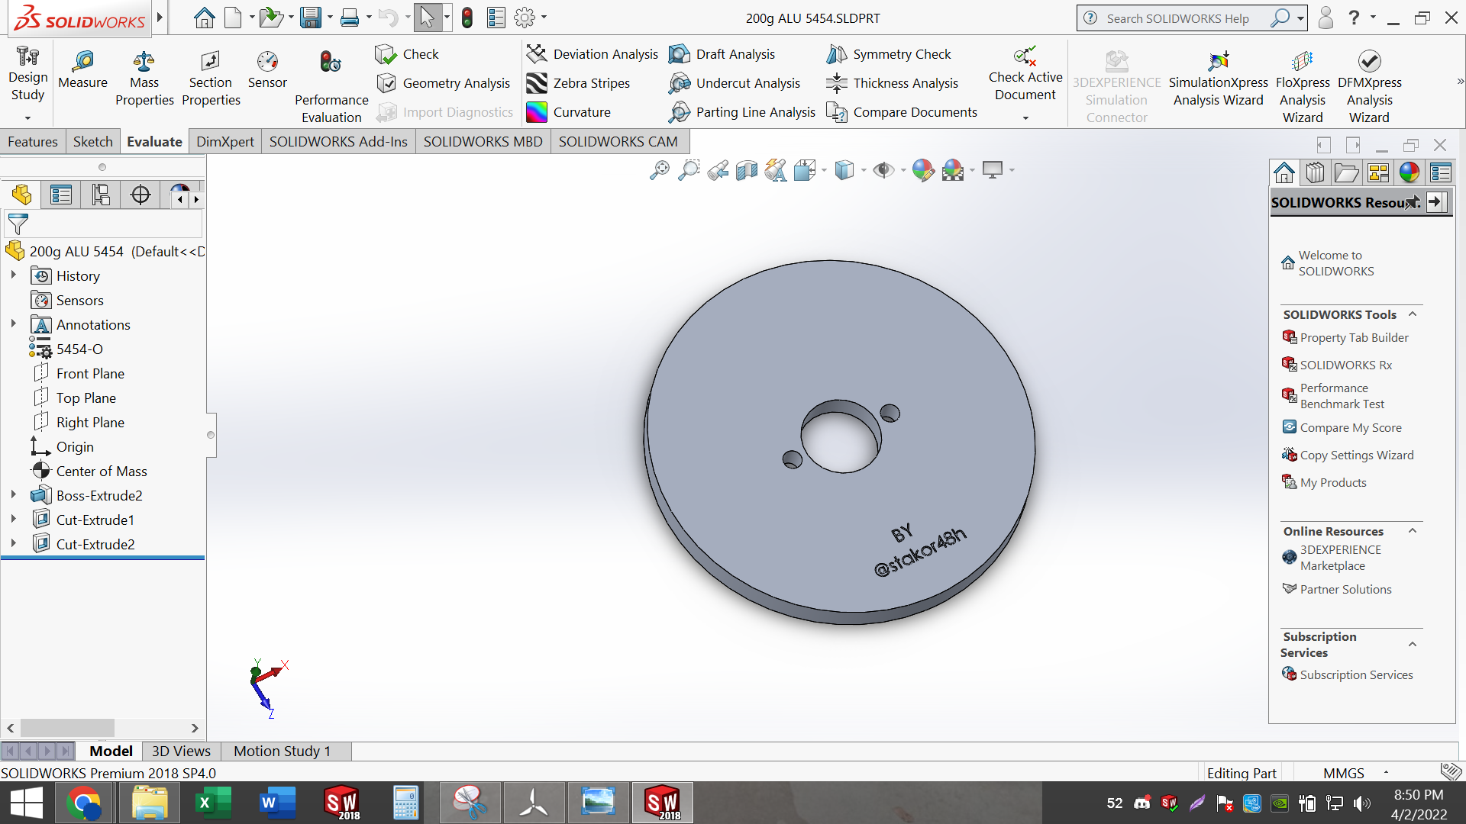Click the tree filter funnel icon

click(18, 224)
